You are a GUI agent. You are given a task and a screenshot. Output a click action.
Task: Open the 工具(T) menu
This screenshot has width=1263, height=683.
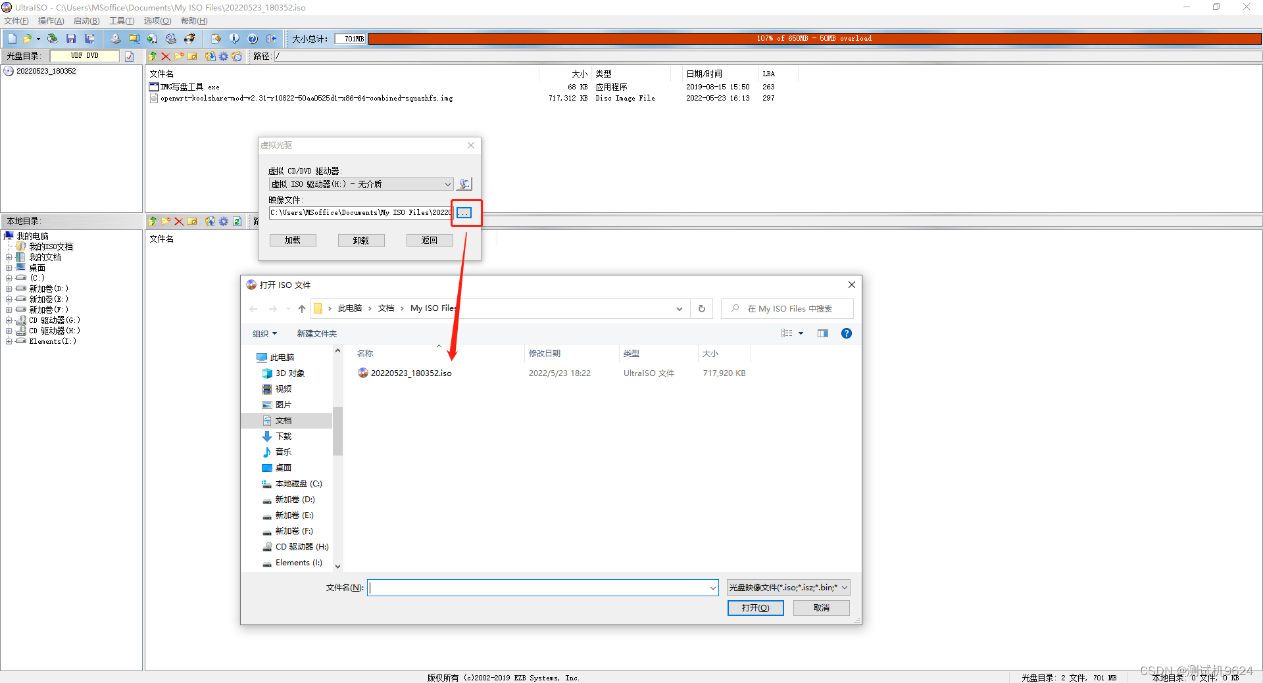[x=122, y=21]
